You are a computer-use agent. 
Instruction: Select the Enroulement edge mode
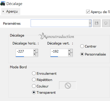click(x=34, y=73)
